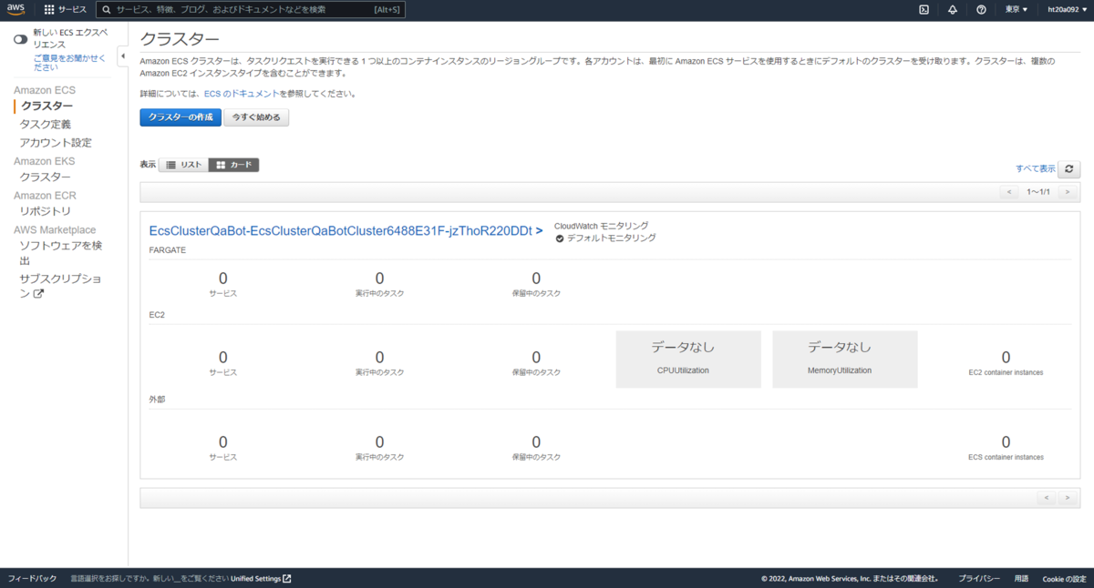
Task: Click the 外部 section label
Action: (157, 399)
